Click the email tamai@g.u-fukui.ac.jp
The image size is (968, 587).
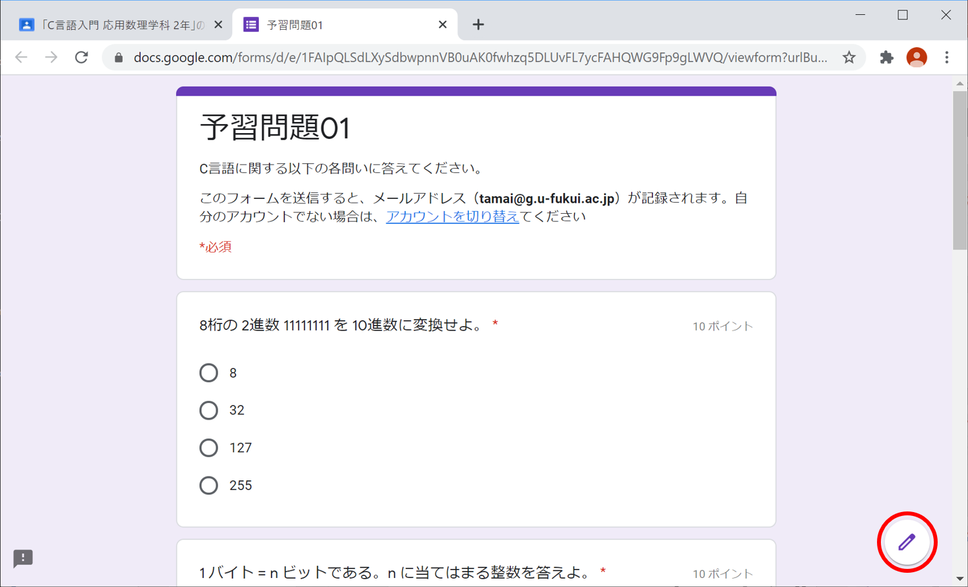click(547, 198)
